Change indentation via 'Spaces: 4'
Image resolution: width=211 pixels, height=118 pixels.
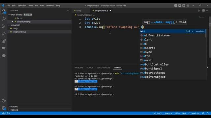click(168, 113)
